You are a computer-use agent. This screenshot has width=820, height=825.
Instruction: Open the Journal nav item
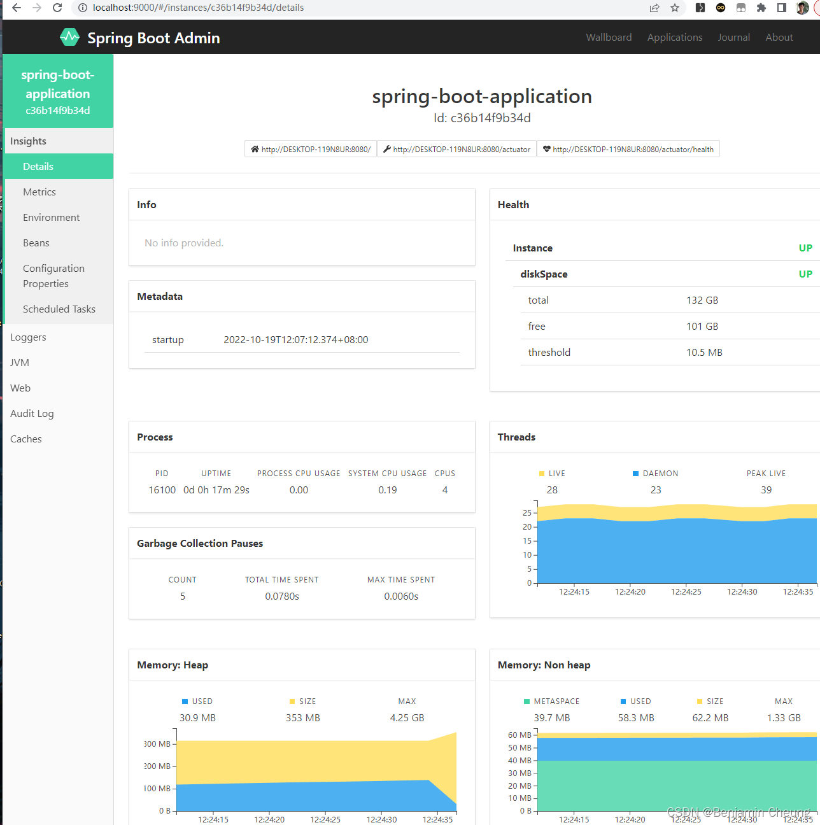(734, 37)
